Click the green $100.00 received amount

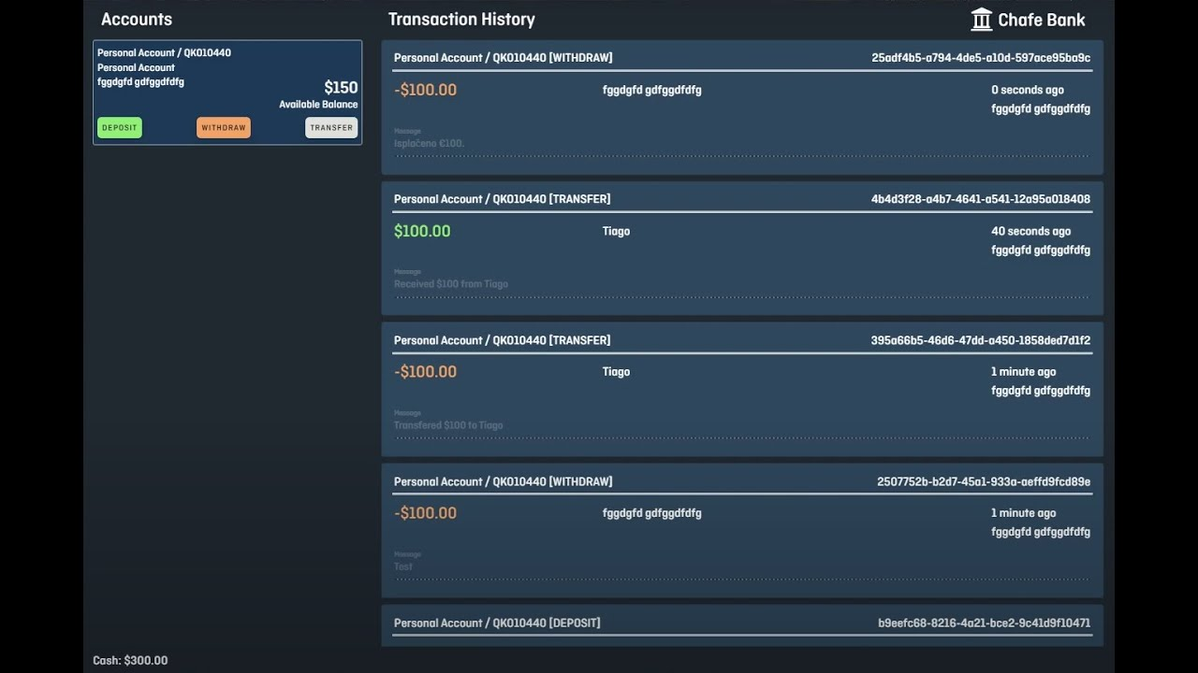point(422,231)
